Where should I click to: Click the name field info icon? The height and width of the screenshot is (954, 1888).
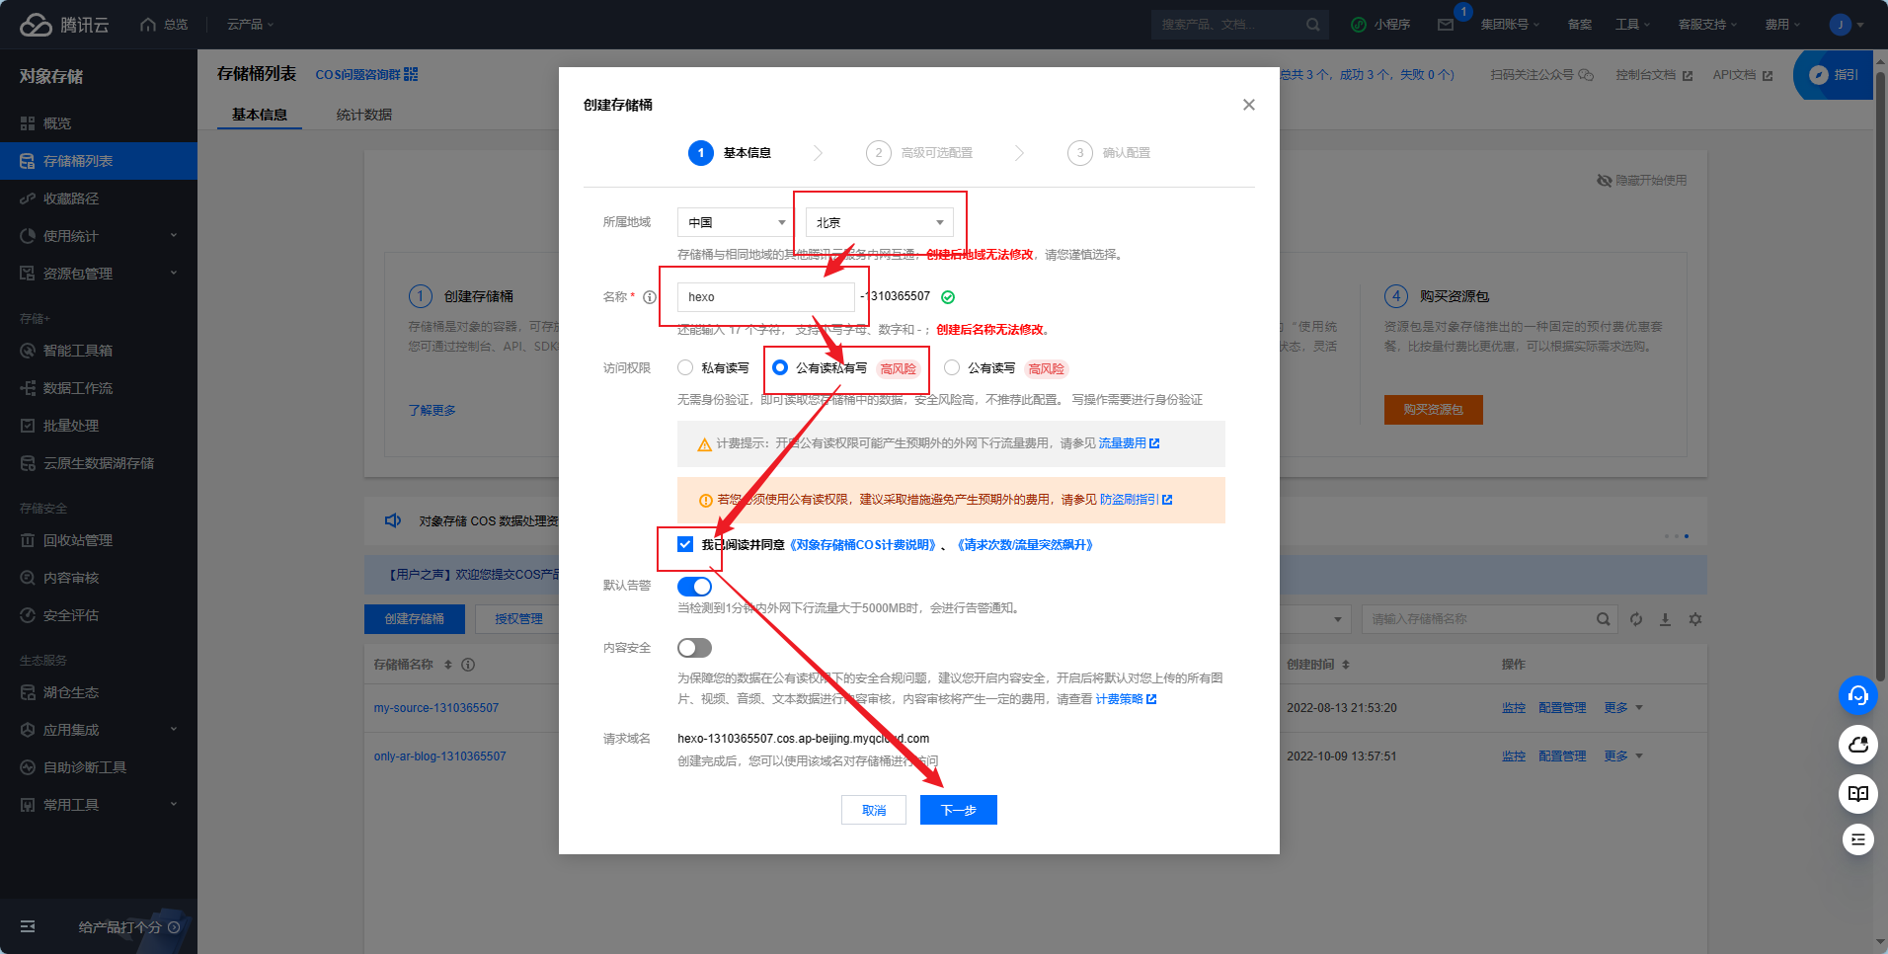[650, 297]
